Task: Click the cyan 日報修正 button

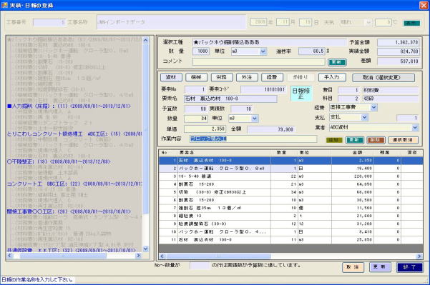Action: point(301,94)
